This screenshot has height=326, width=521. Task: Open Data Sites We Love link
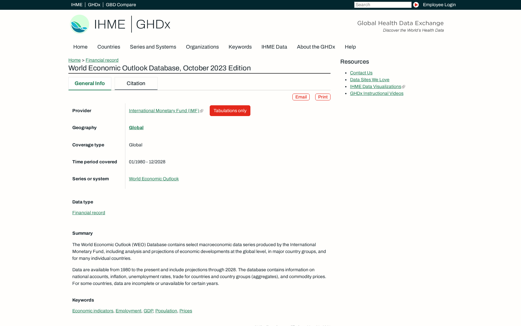point(370,80)
